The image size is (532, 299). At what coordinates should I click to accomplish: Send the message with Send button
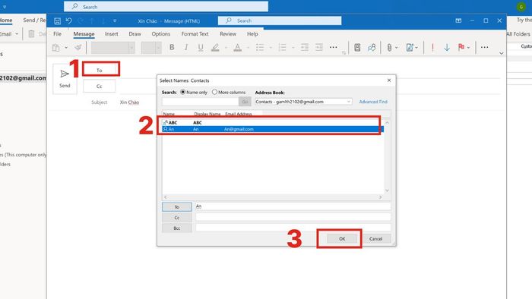pyautogui.click(x=65, y=79)
